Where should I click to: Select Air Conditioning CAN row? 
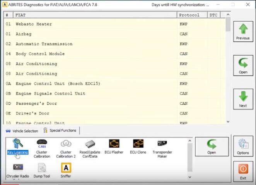(114, 74)
